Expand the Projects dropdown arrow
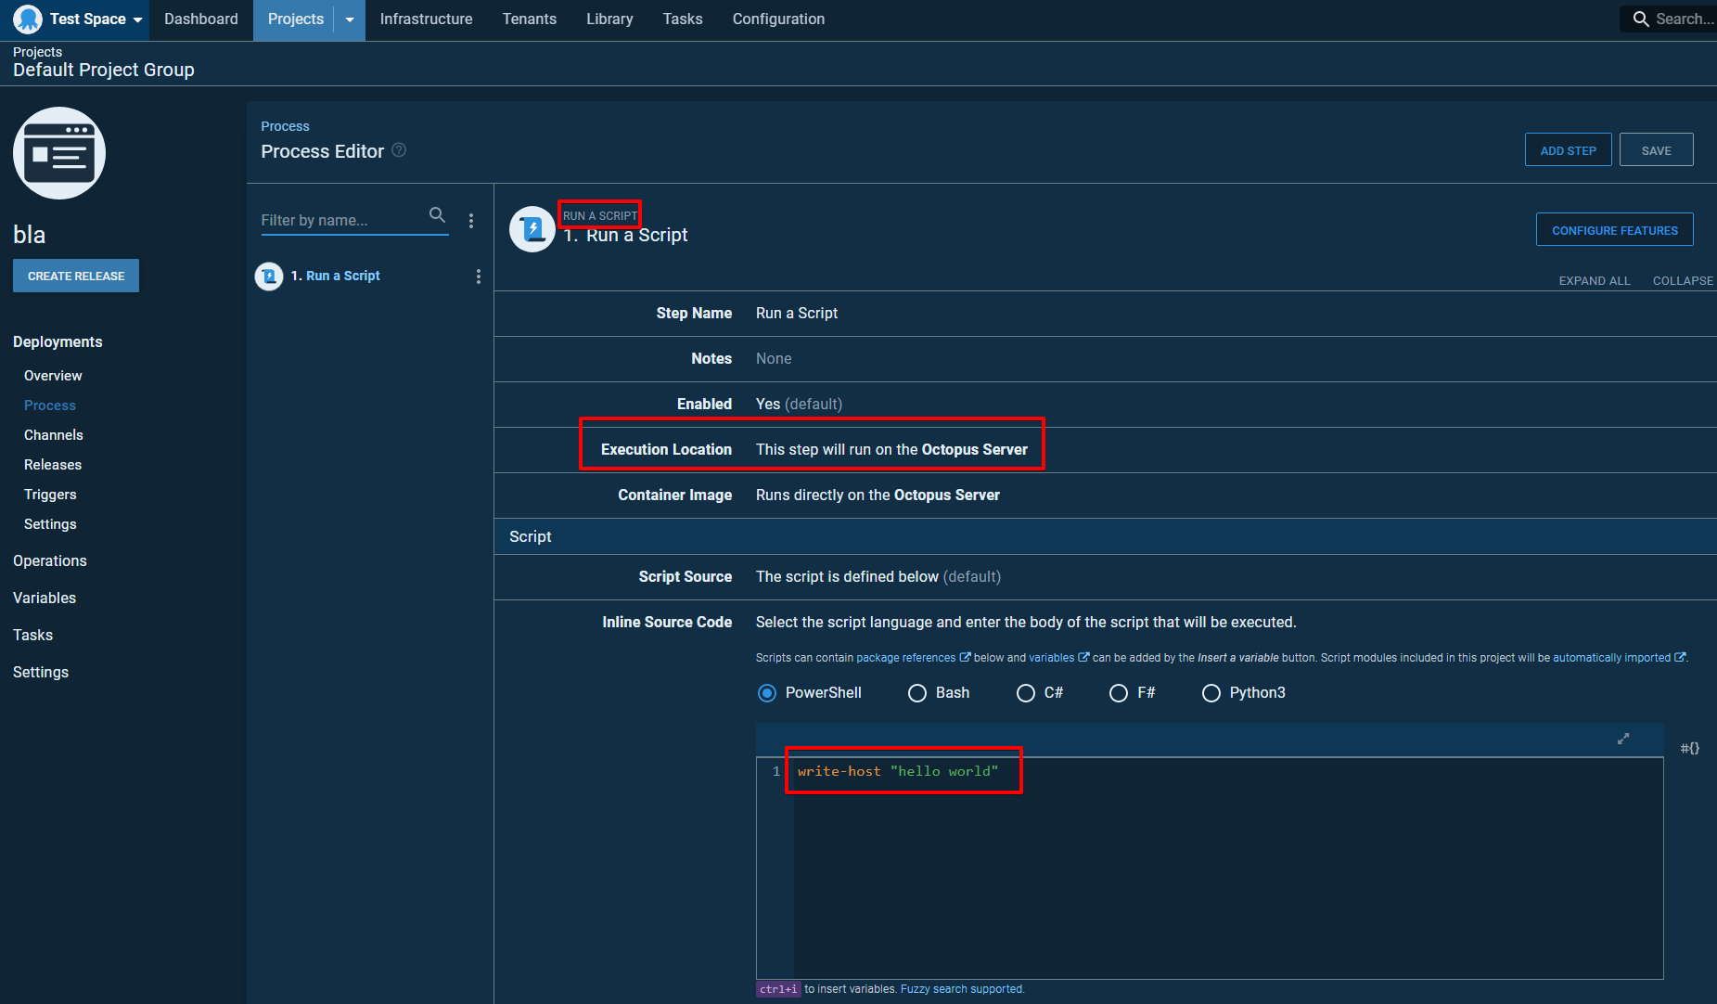1717x1004 pixels. (x=350, y=19)
